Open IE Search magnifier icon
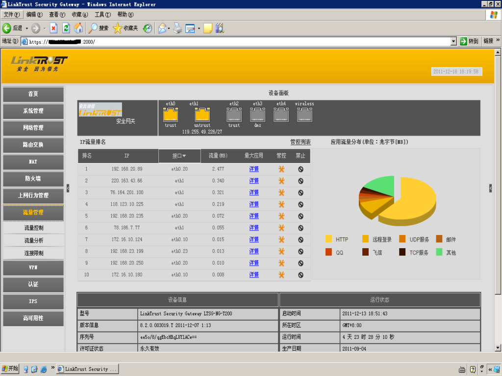Screen dimensions: 502x376 [x=93, y=28]
